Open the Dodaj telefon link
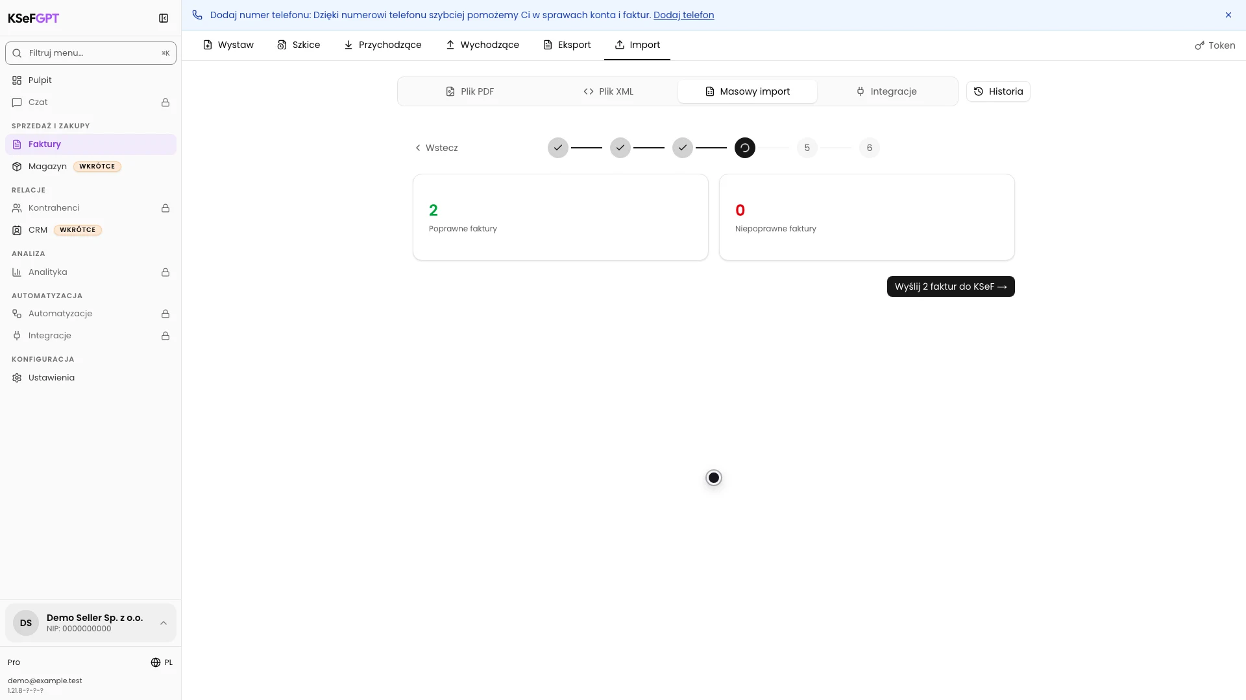The image size is (1246, 700). [683, 15]
